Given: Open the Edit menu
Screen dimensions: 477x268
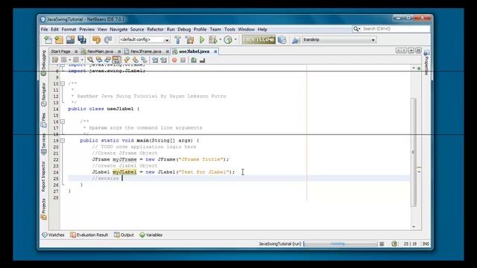Looking at the screenshot, I should tap(54, 30).
